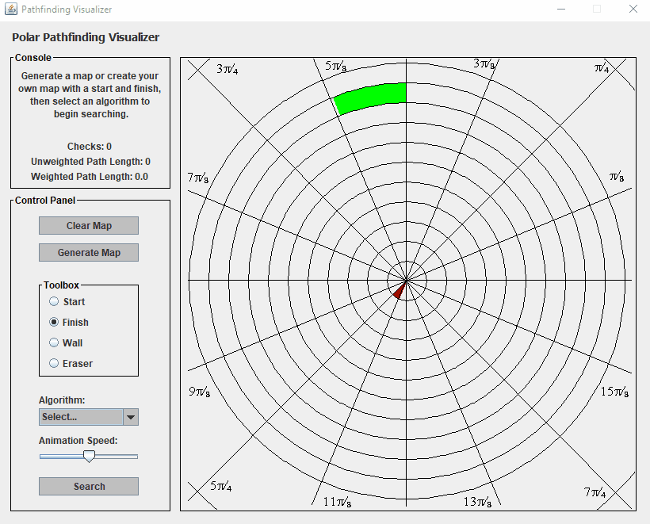Click the Clear Map button
The width and height of the screenshot is (650, 524).
[x=89, y=225]
